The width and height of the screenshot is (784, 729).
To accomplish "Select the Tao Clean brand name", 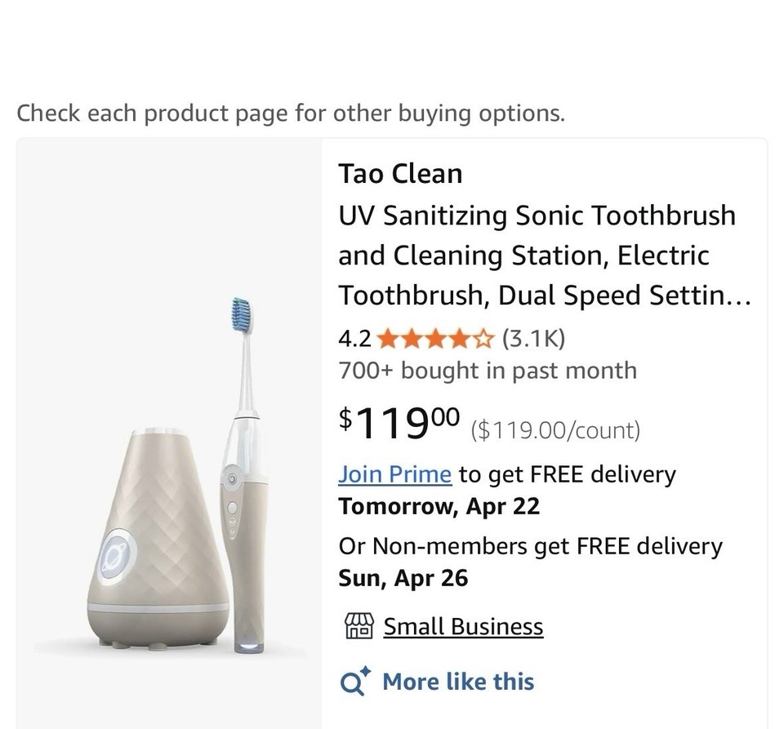I will (401, 174).
